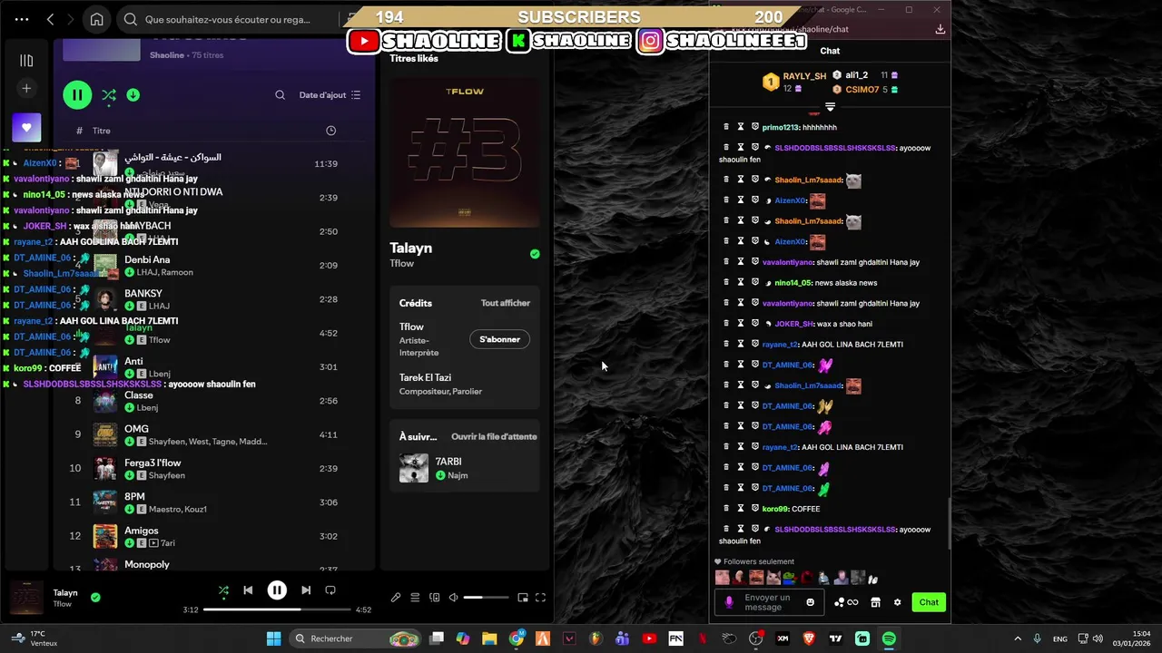Screen dimensions: 1162x653
Task: Open Kick chat settings gear
Action: (897, 602)
